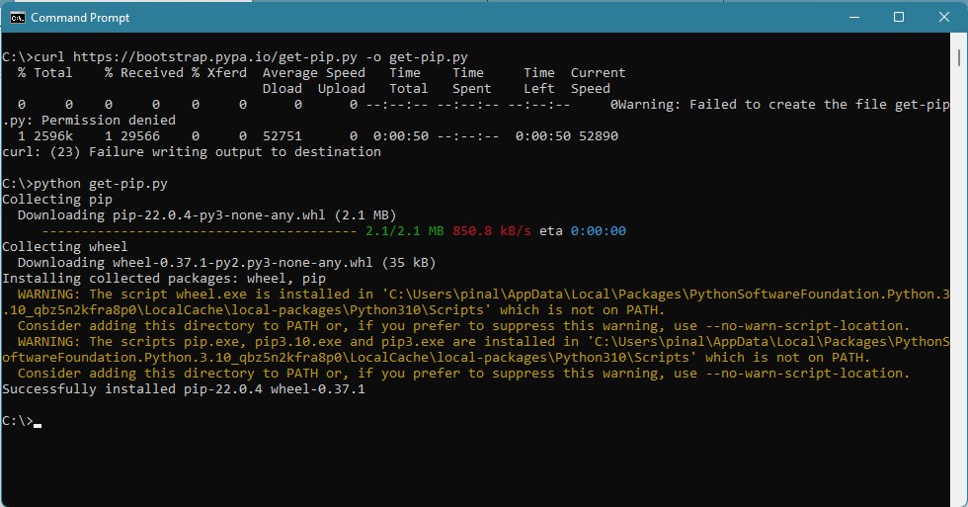Click 'curl: (23) Failure writing output' line
Screen dimensions: 968x507
[192, 152]
